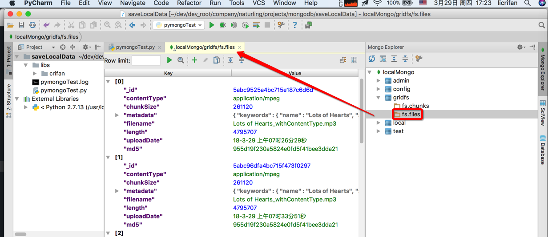Viewport: 548px width, 237px height.
Task: Switch results to table view
Action: [x=354, y=60]
